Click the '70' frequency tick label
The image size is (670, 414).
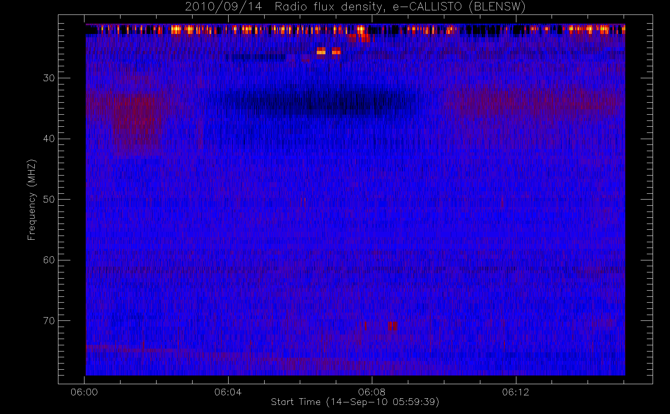[49, 321]
